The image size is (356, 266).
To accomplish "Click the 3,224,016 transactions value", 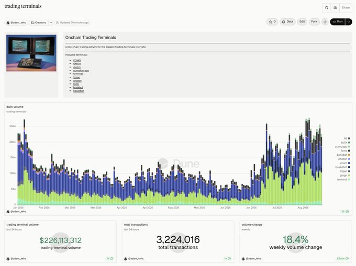I will tap(178, 239).
